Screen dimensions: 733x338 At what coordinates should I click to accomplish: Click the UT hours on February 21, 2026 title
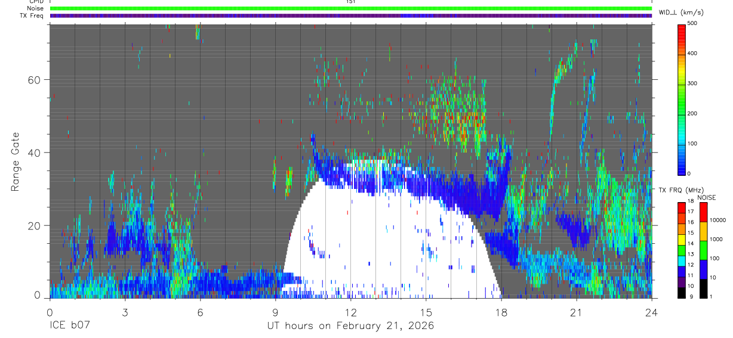(350, 326)
